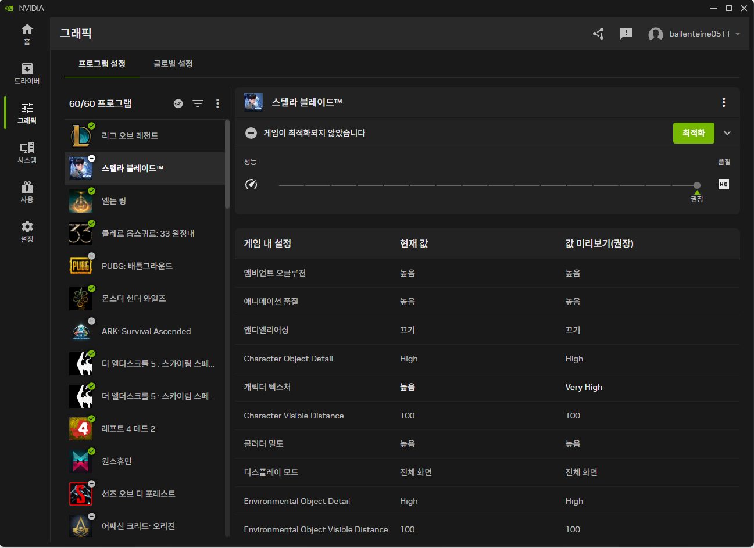Click the 캐릭터 텍스처 setting row
This screenshot has height=548, width=754.
click(x=487, y=387)
